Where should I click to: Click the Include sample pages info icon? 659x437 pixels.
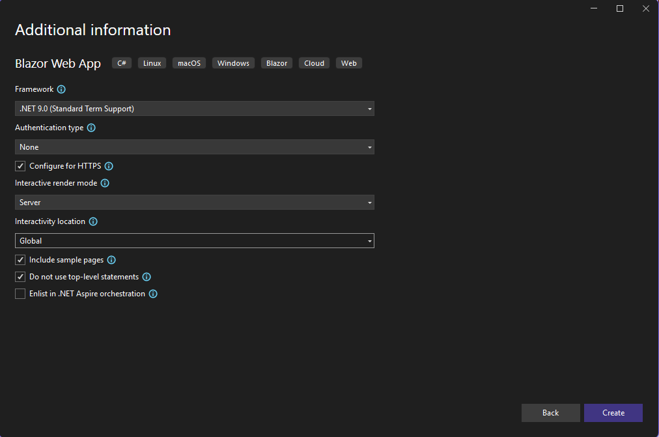point(111,260)
